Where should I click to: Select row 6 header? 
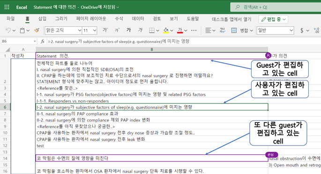[x=5, y=107]
